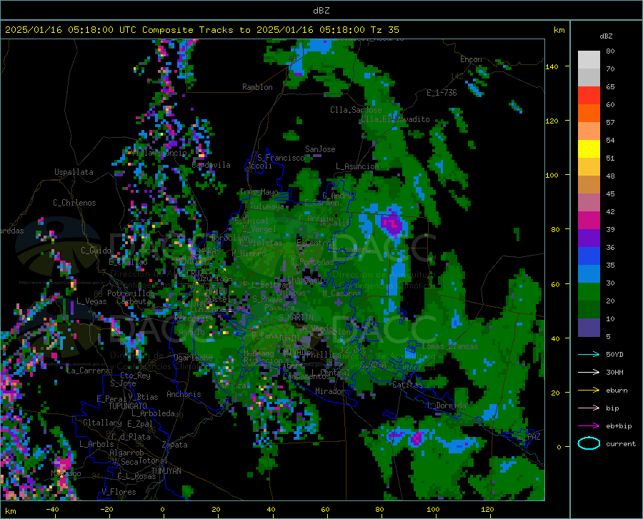The height and width of the screenshot is (519, 643).
Task: Click the pink bip arrow icon
Action: tap(589, 408)
